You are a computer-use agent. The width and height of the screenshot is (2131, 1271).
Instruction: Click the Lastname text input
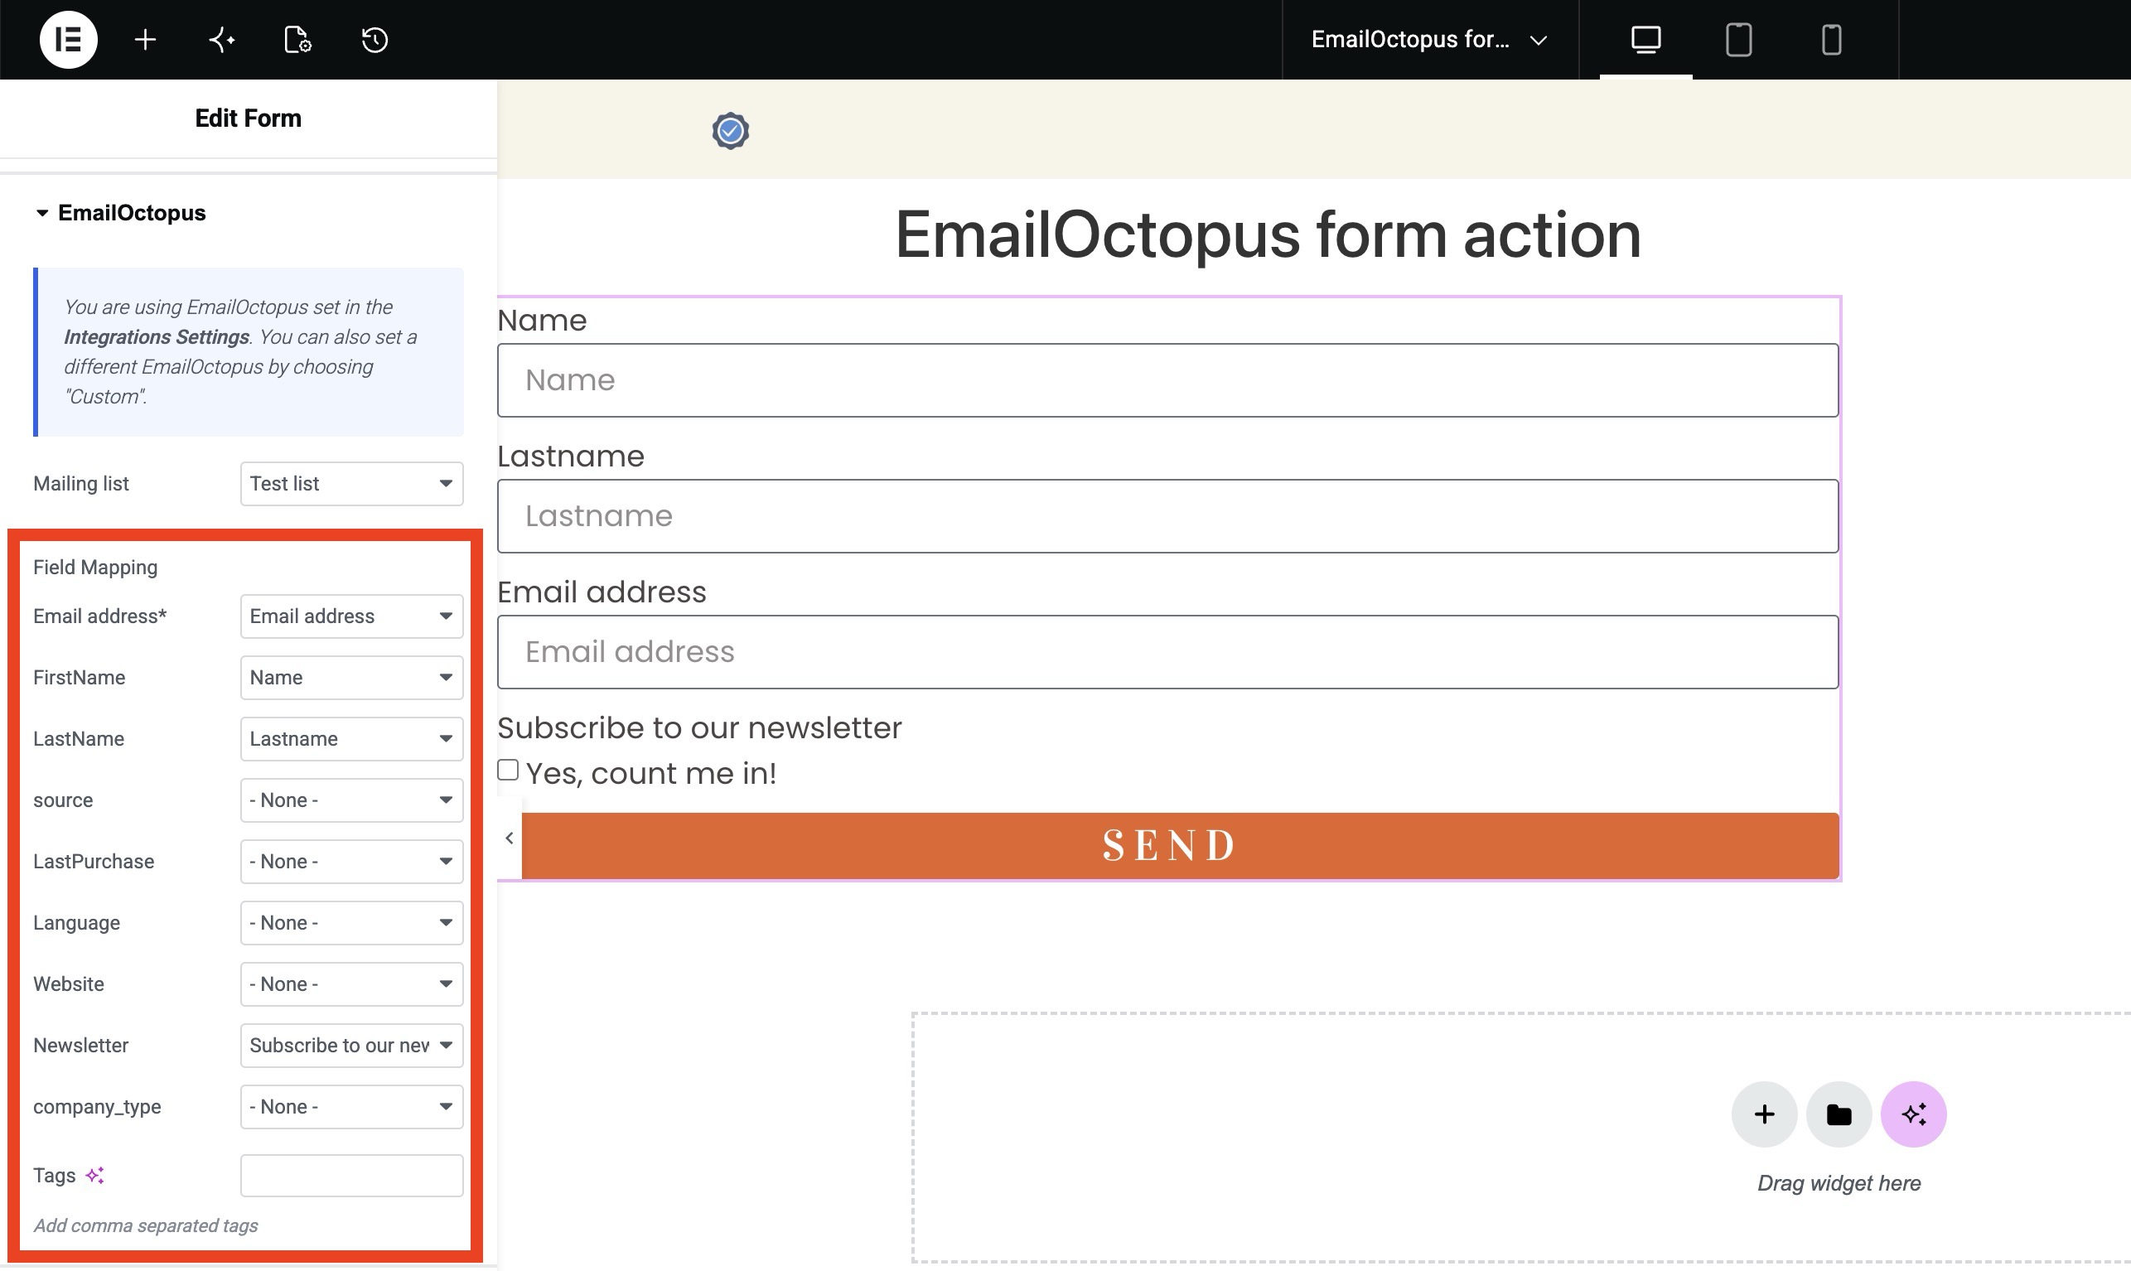1167,516
